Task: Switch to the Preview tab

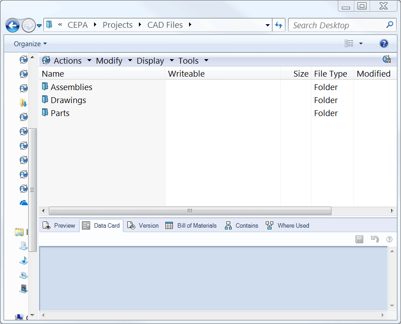Action: coord(59,225)
